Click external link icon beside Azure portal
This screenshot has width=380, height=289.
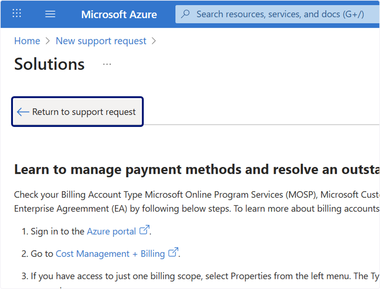click(x=144, y=230)
